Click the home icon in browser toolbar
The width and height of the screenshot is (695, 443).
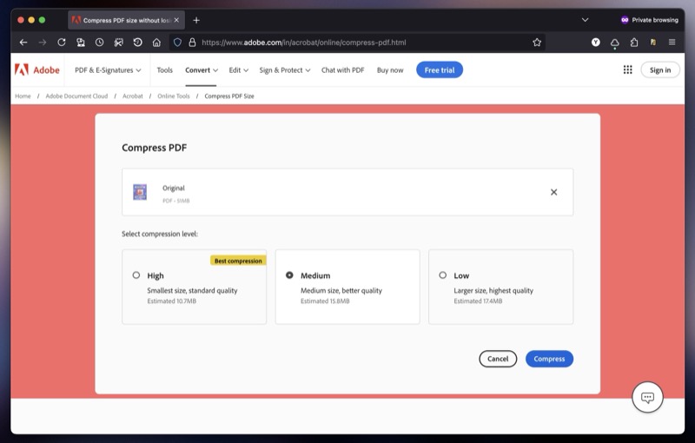tap(156, 43)
